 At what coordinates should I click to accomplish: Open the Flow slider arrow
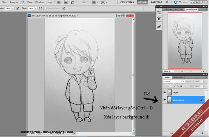36,8
